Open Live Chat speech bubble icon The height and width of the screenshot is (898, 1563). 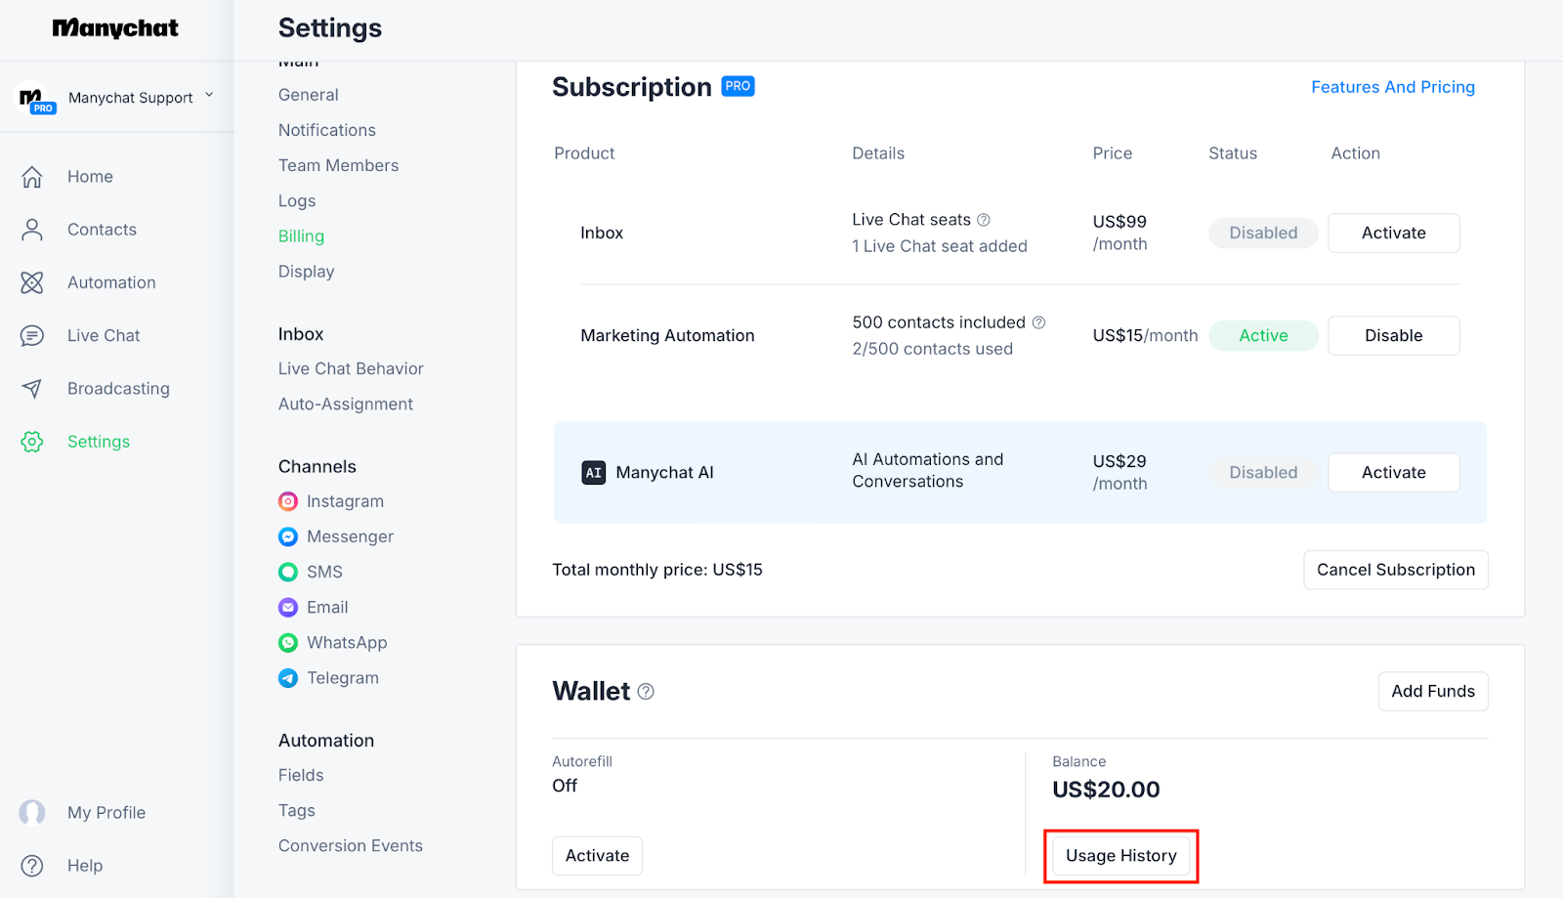[32, 336]
